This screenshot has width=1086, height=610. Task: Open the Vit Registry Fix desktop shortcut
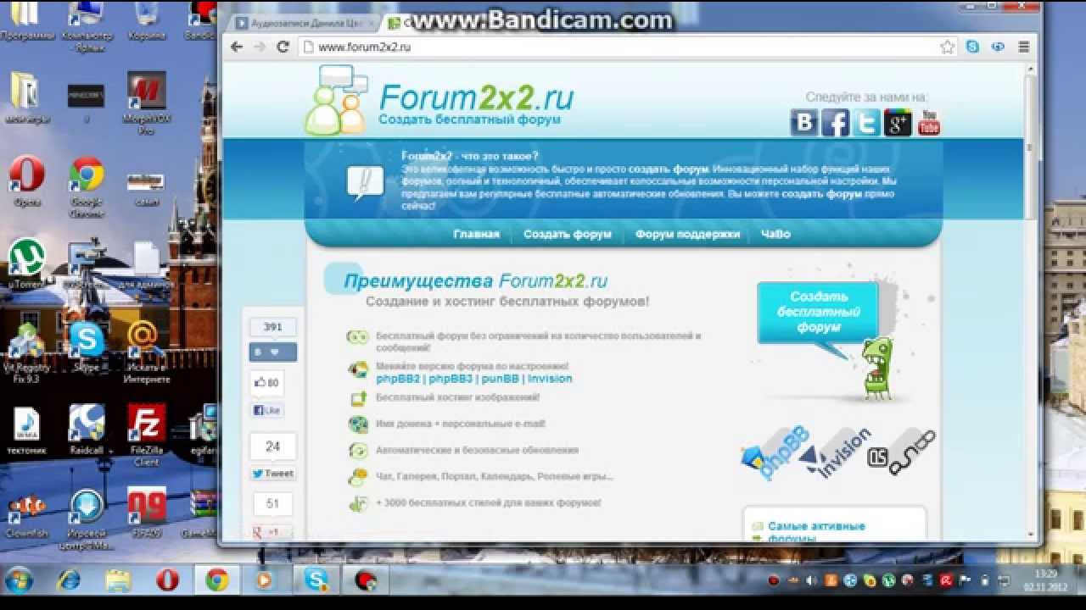point(27,352)
